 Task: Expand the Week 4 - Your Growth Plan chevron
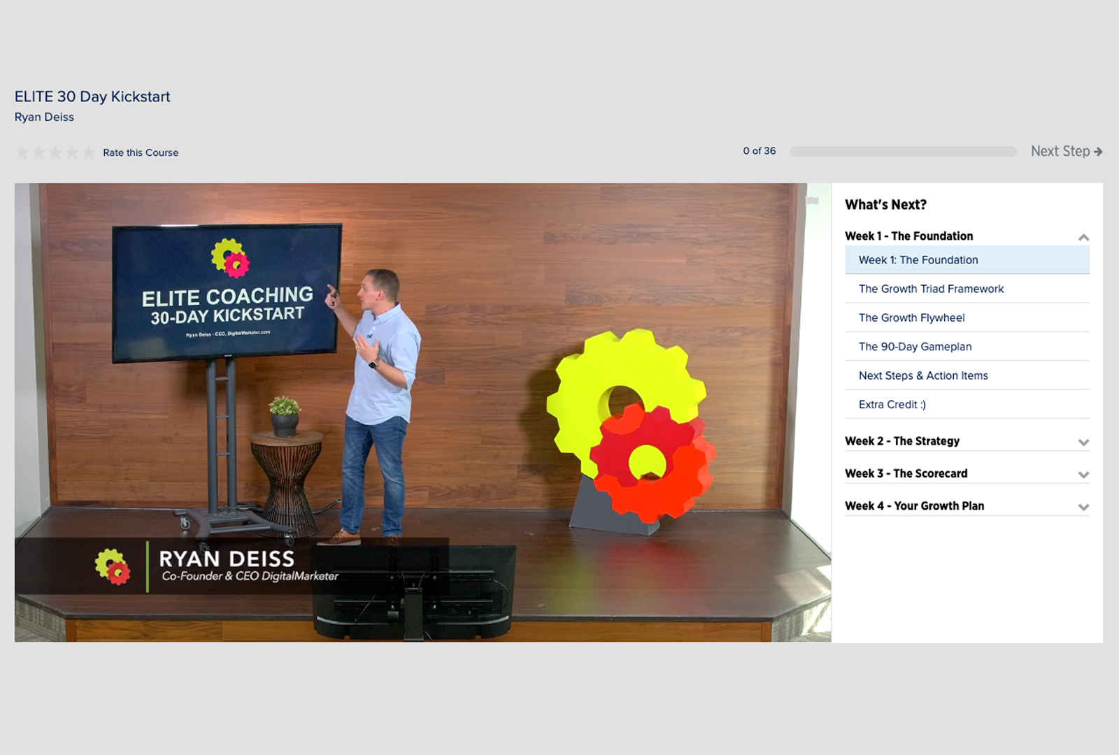1083,508
